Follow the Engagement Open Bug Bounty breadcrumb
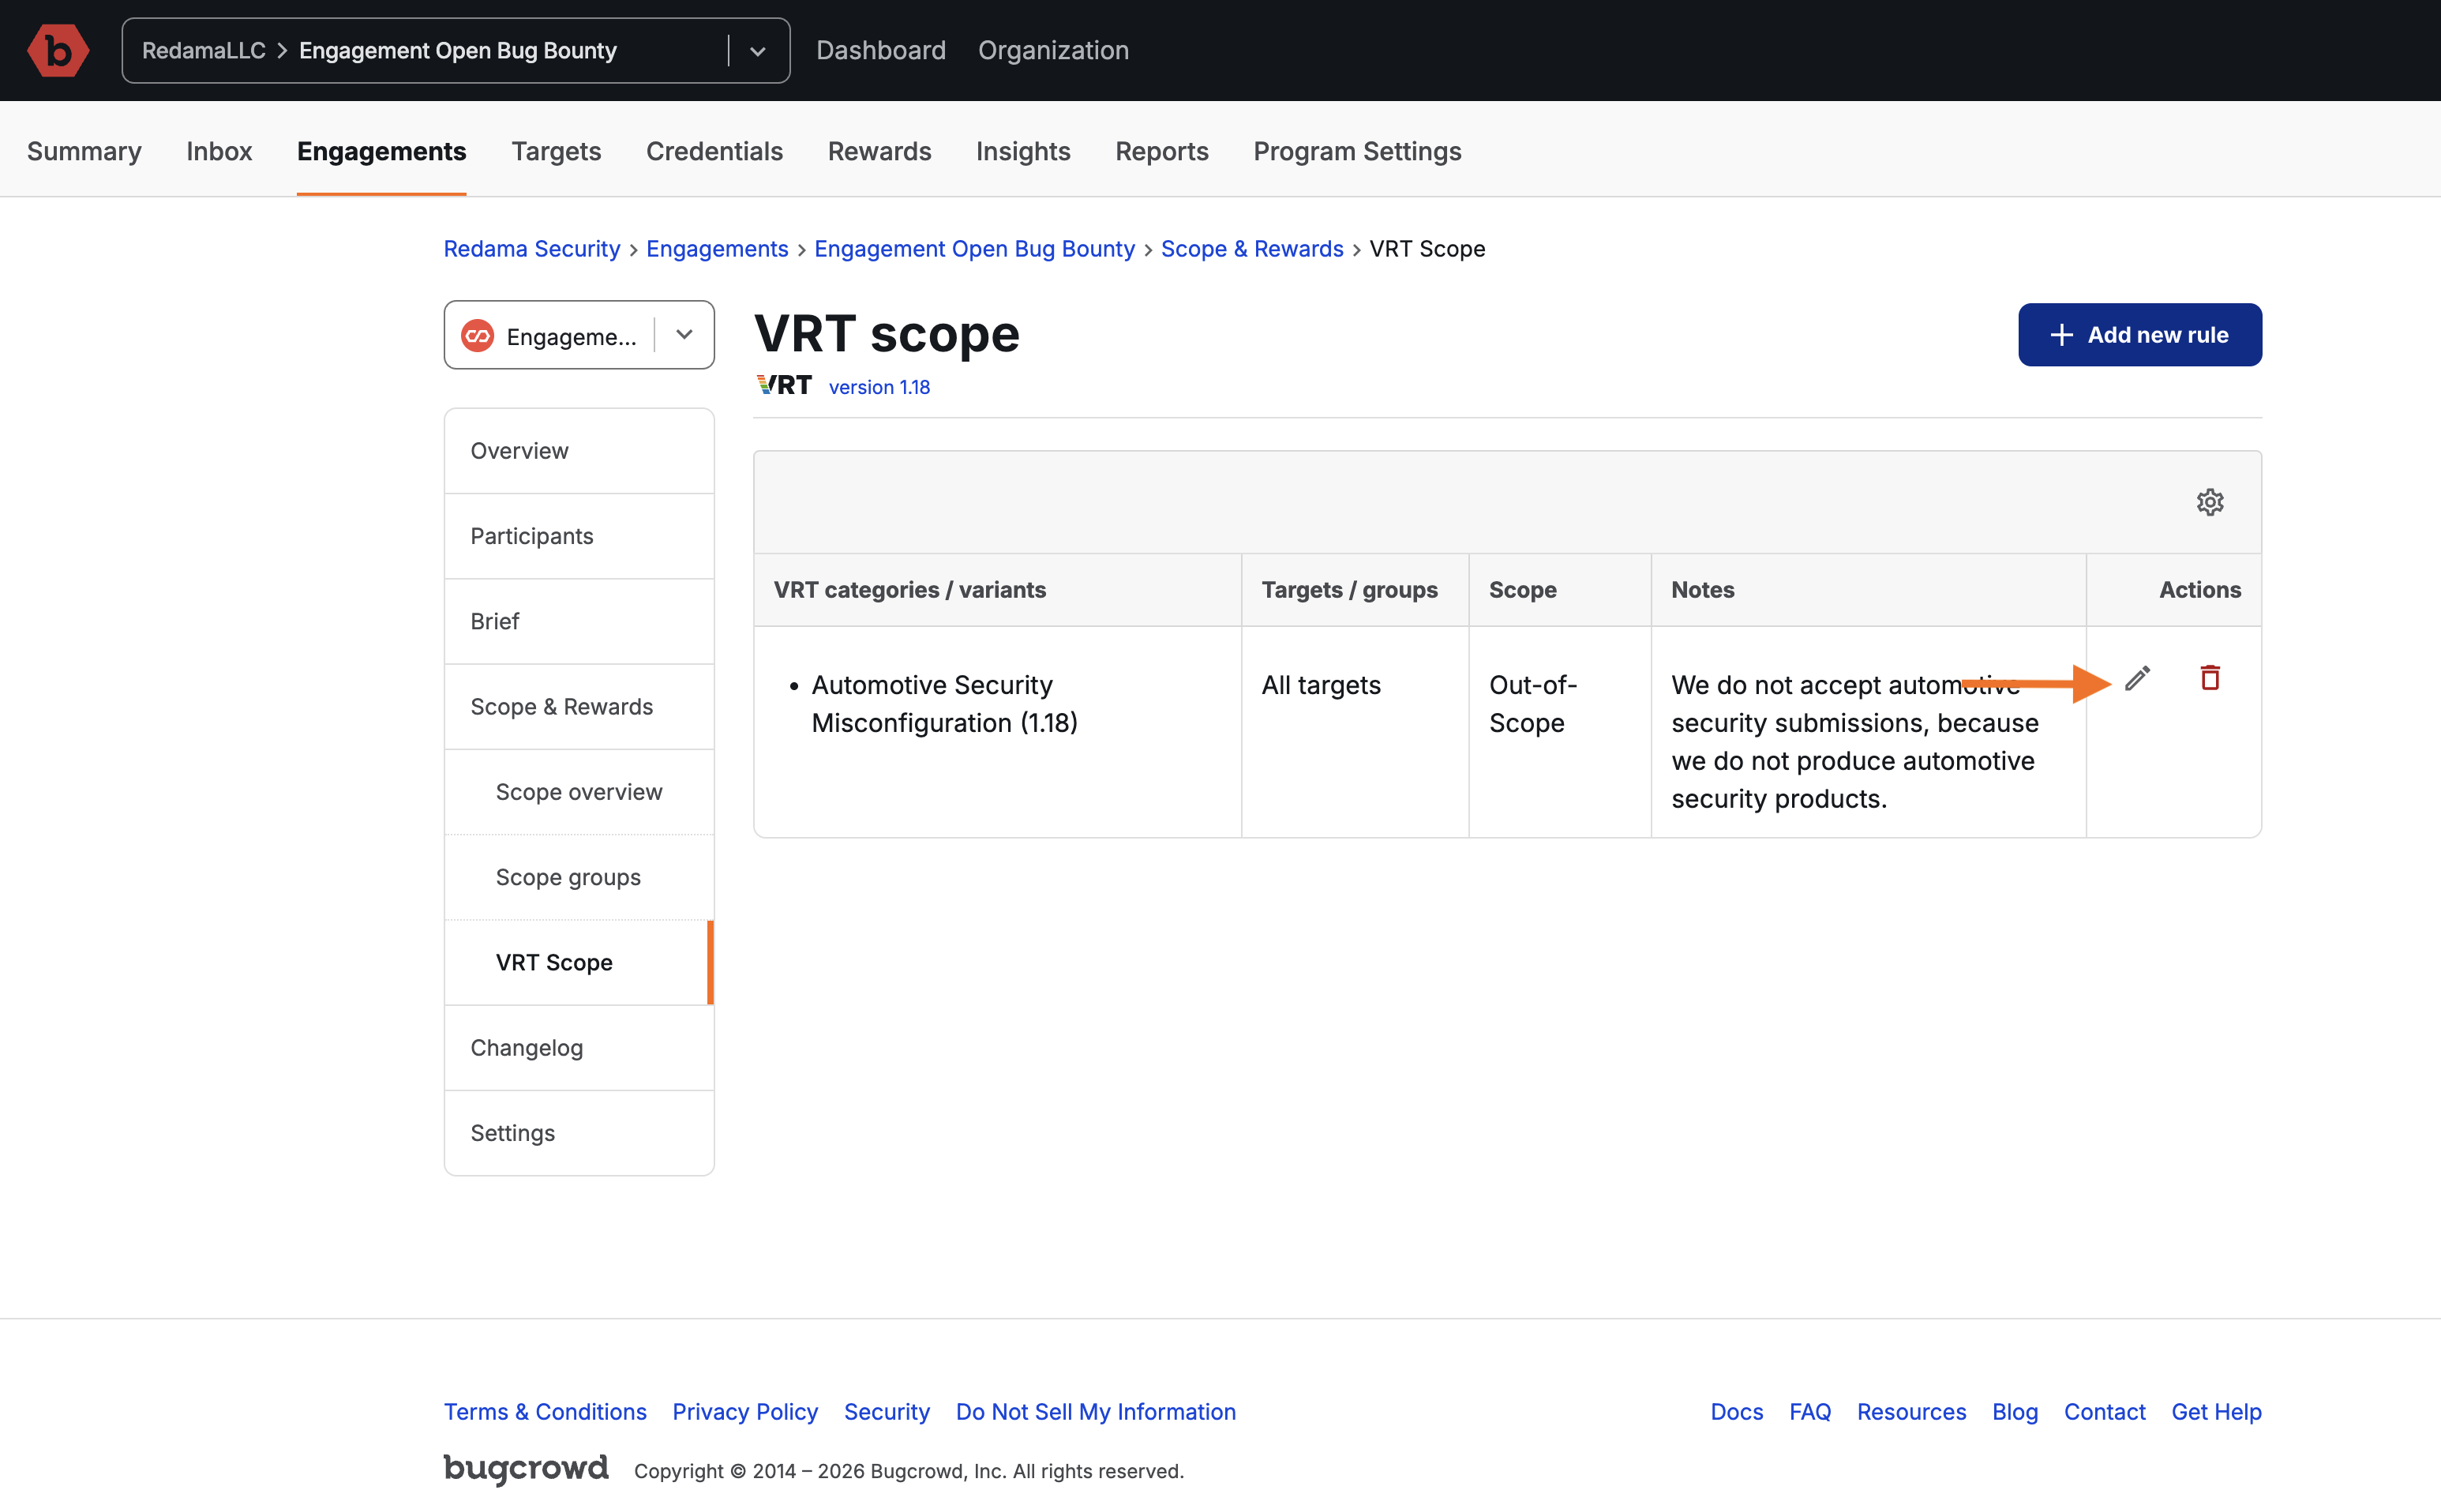 click(x=974, y=249)
